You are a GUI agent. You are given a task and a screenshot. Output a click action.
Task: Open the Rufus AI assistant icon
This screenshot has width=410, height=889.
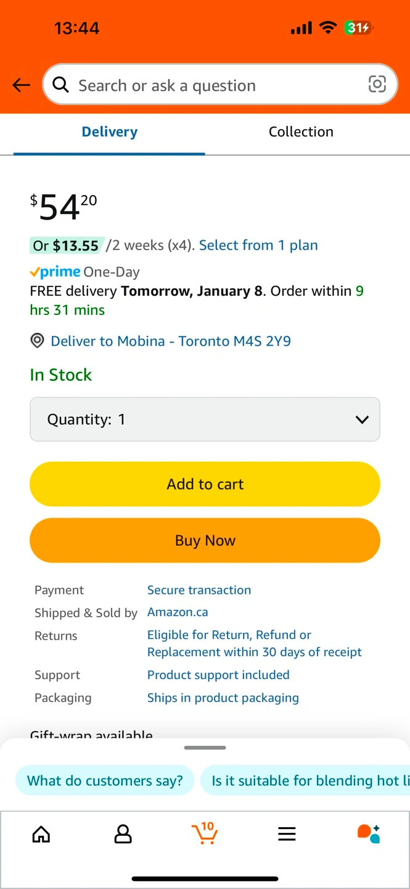coord(369,833)
